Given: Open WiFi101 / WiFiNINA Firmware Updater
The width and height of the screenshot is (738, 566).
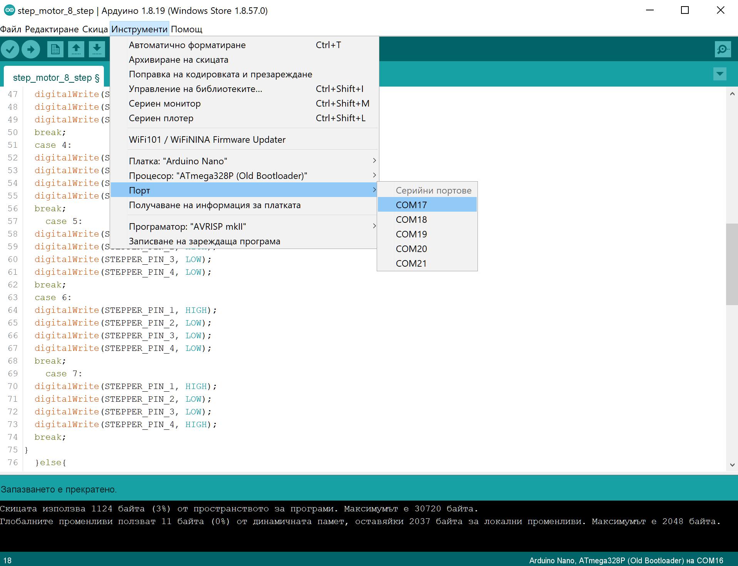Looking at the screenshot, I should [244, 140].
